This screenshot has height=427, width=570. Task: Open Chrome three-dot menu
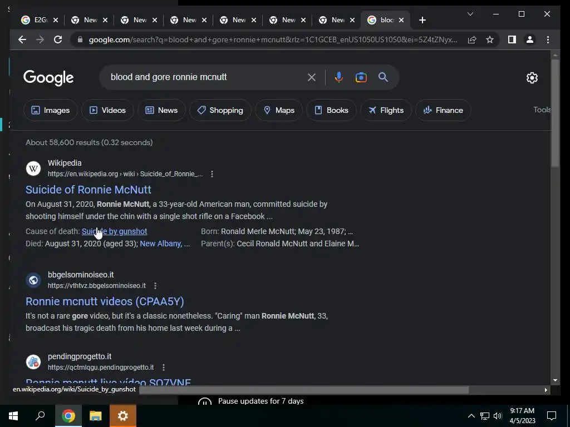tap(548, 39)
